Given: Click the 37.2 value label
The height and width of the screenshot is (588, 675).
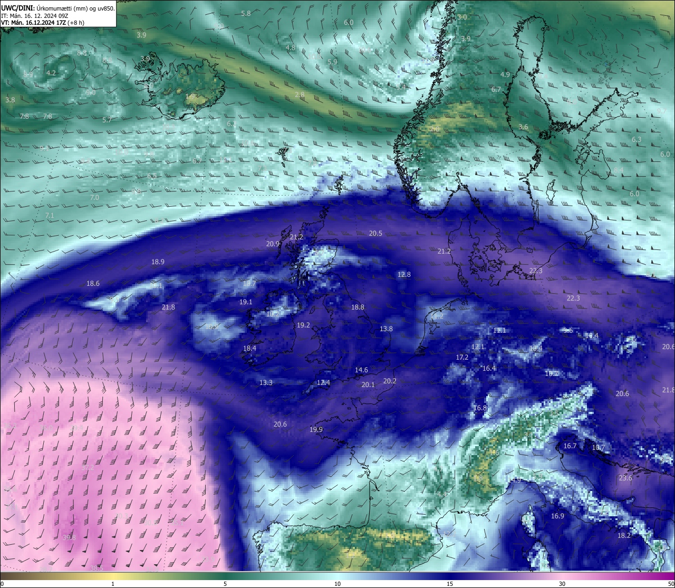Looking at the screenshot, I should (88, 467).
